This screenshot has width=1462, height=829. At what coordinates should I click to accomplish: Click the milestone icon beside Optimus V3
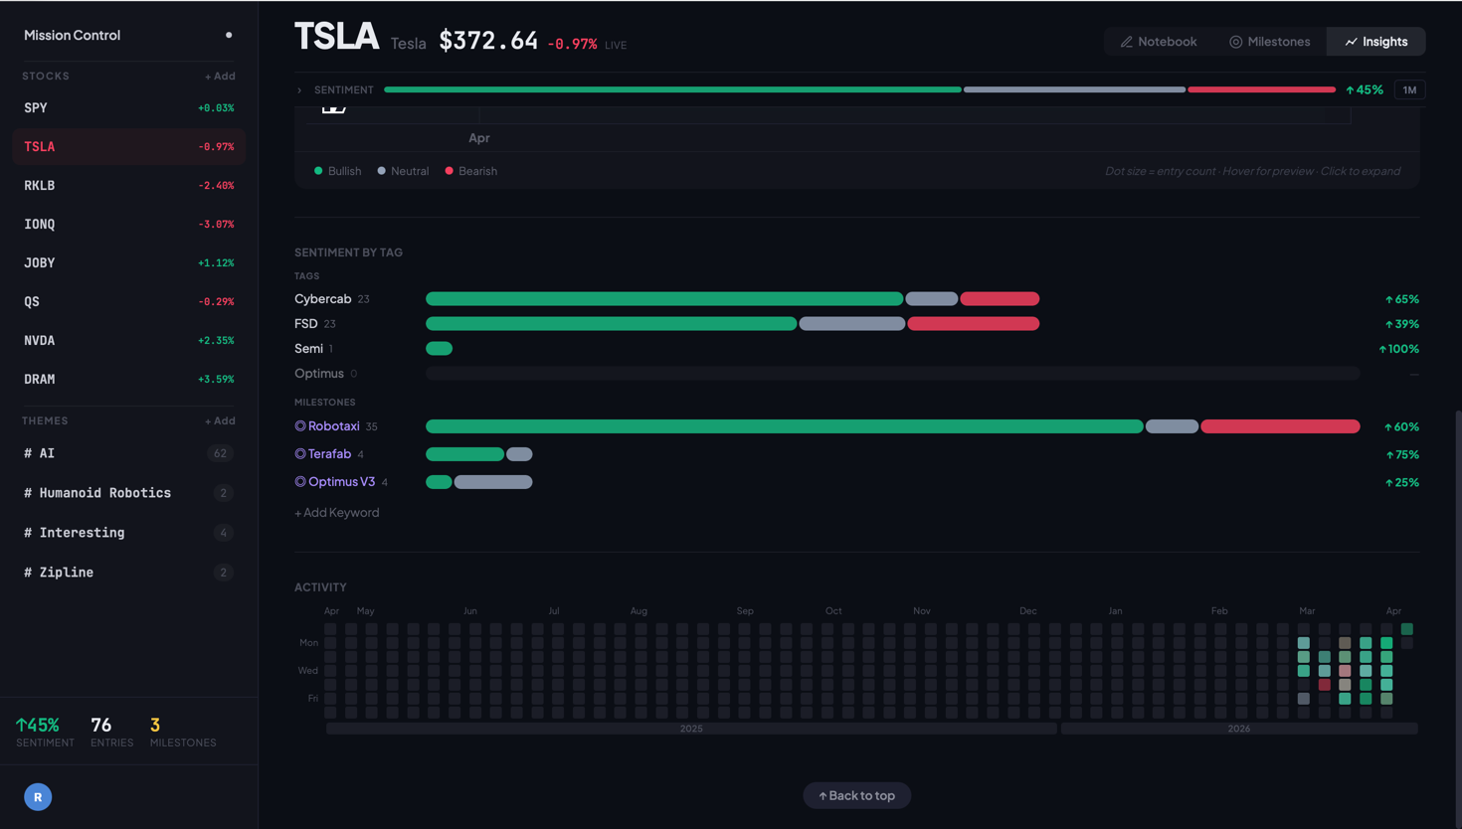300,482
